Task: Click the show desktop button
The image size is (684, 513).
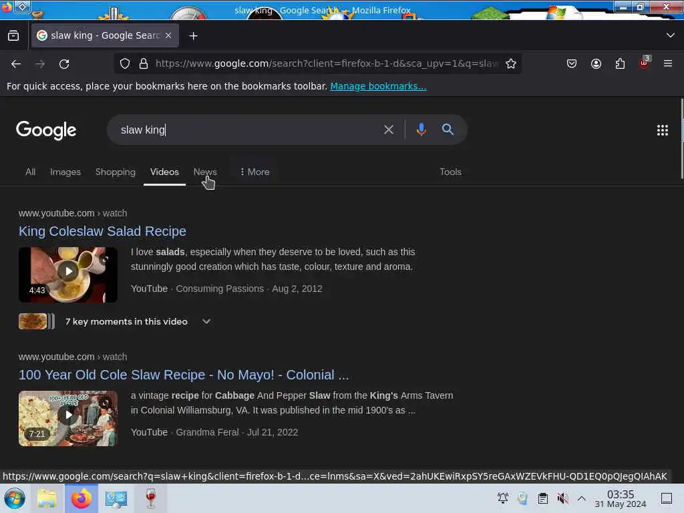Action: pyautogui.click(x=667, y=498)
